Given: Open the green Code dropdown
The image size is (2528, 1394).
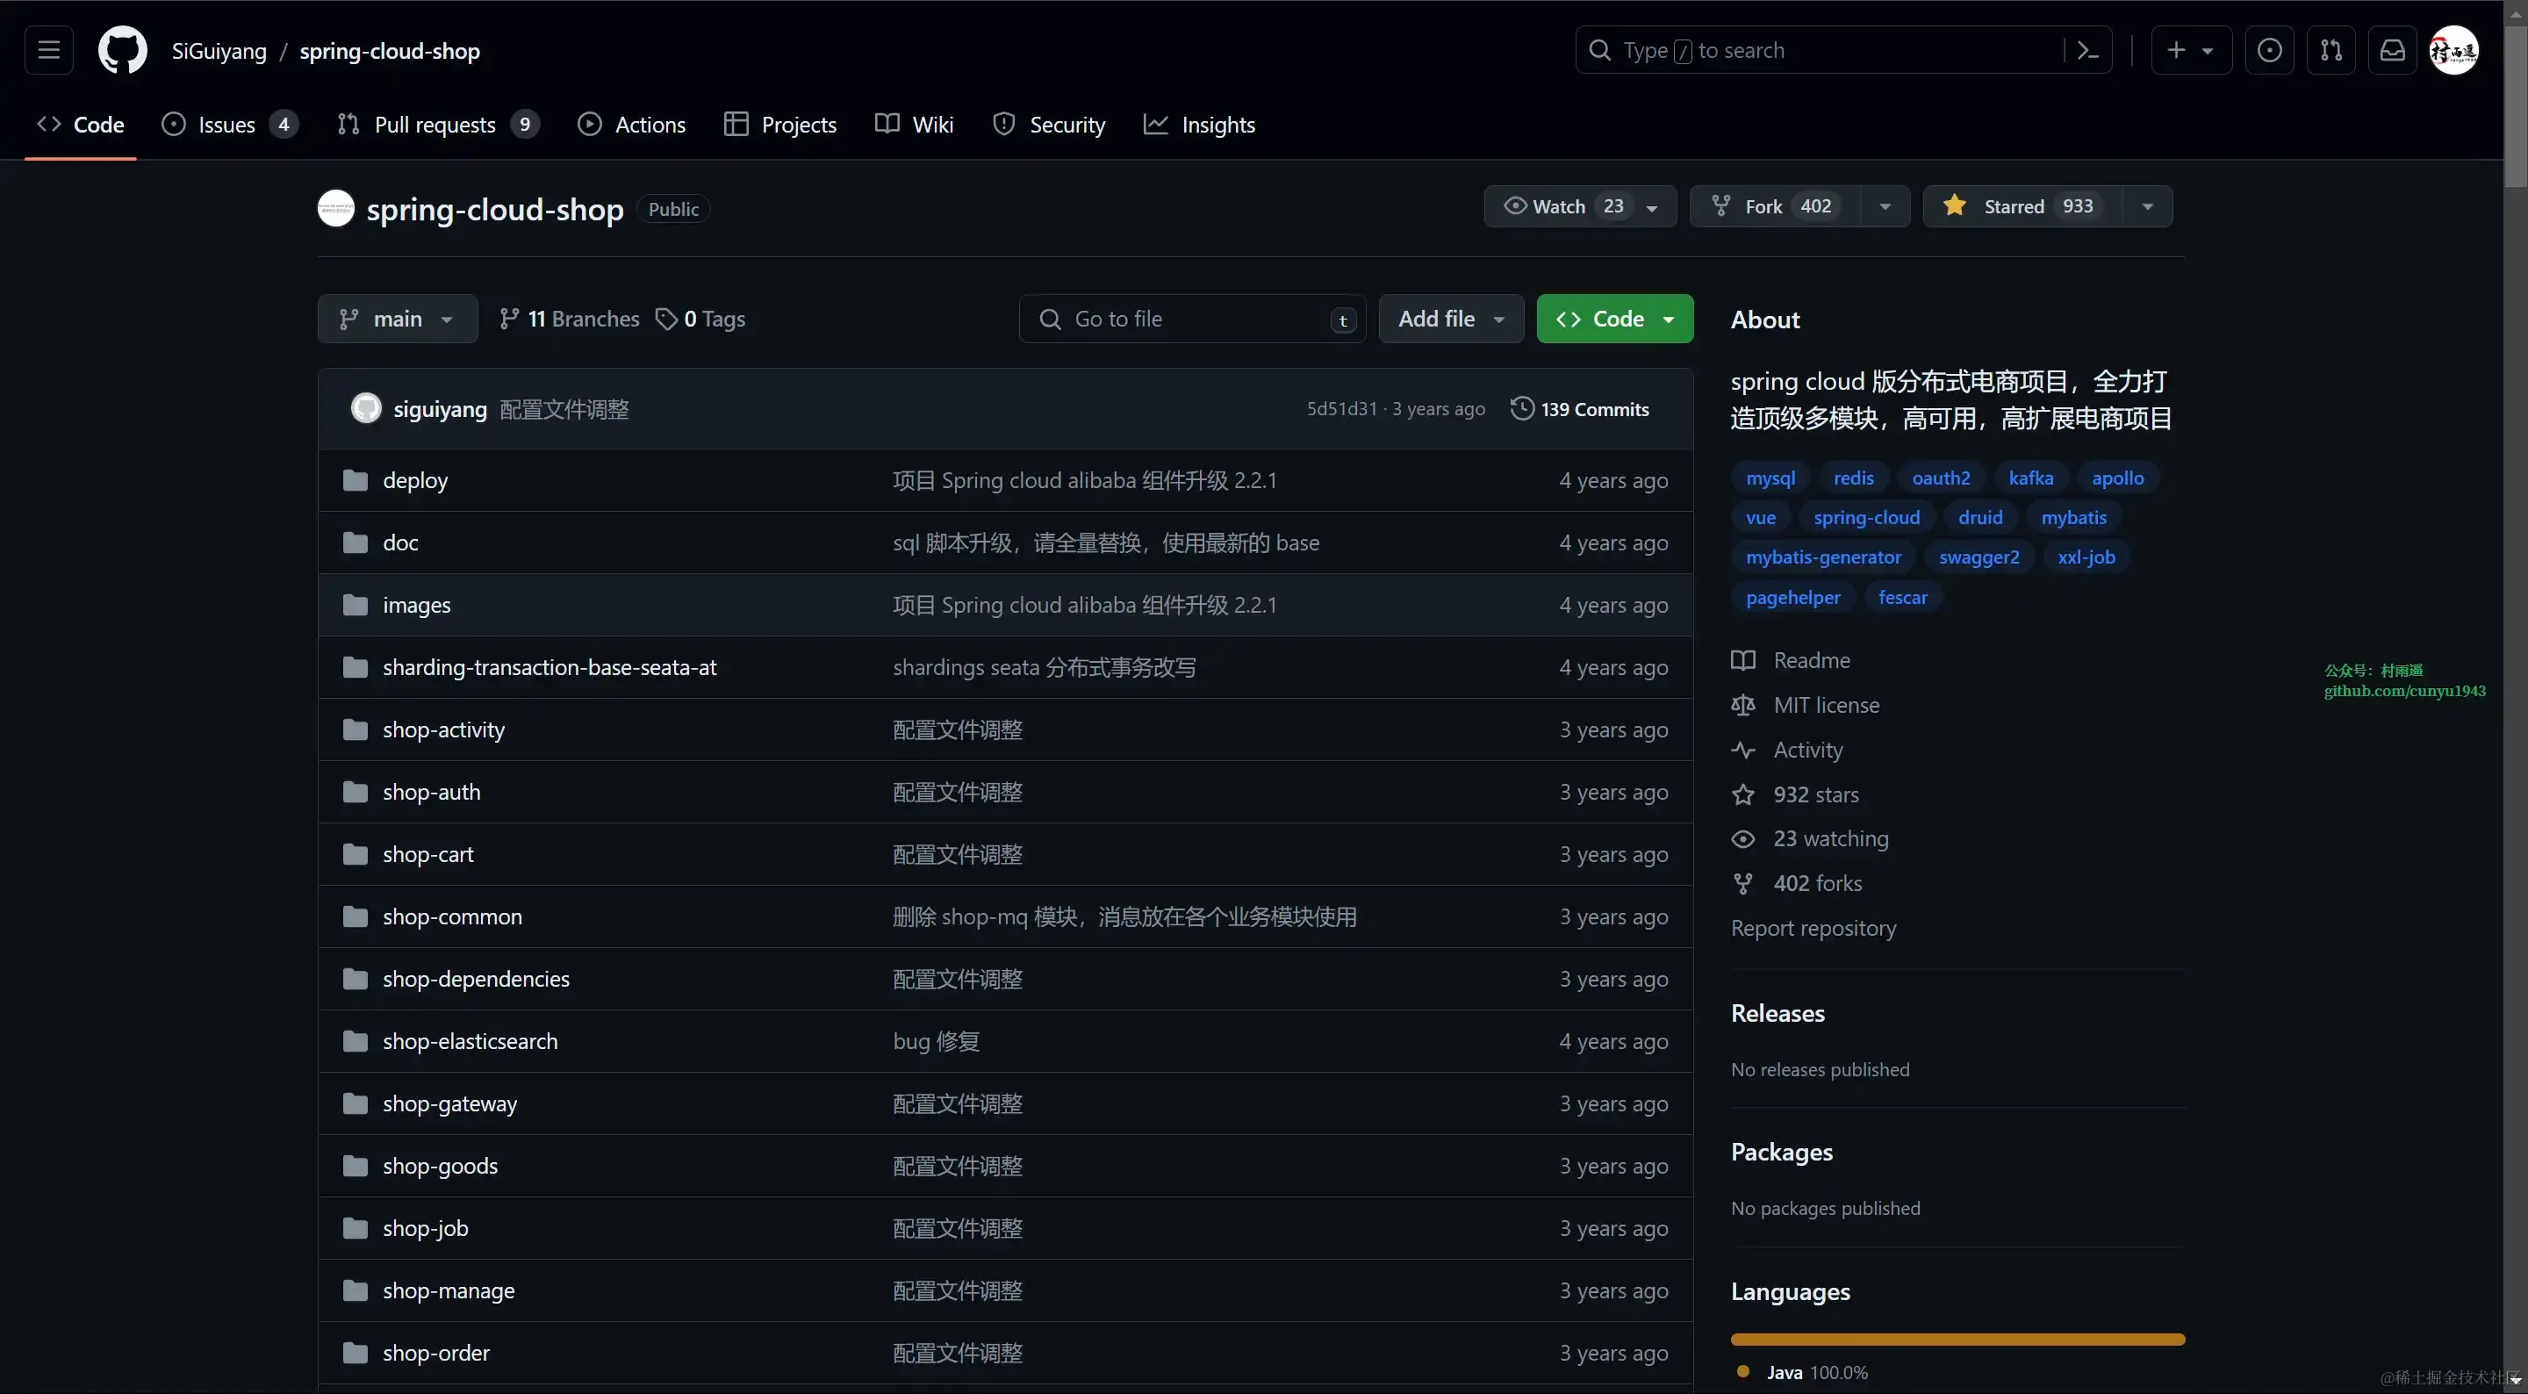Looking at the screenshot, I should point(1614,319).
